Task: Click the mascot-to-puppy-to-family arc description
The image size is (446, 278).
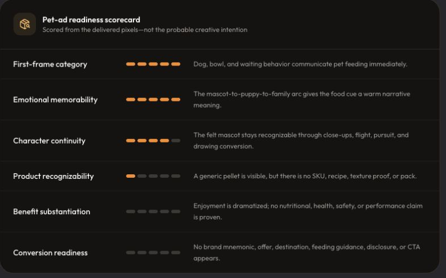Action: coord(302,100)
